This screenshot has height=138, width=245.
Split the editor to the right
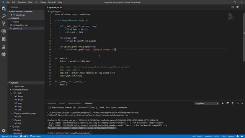(x=237, y=7)
